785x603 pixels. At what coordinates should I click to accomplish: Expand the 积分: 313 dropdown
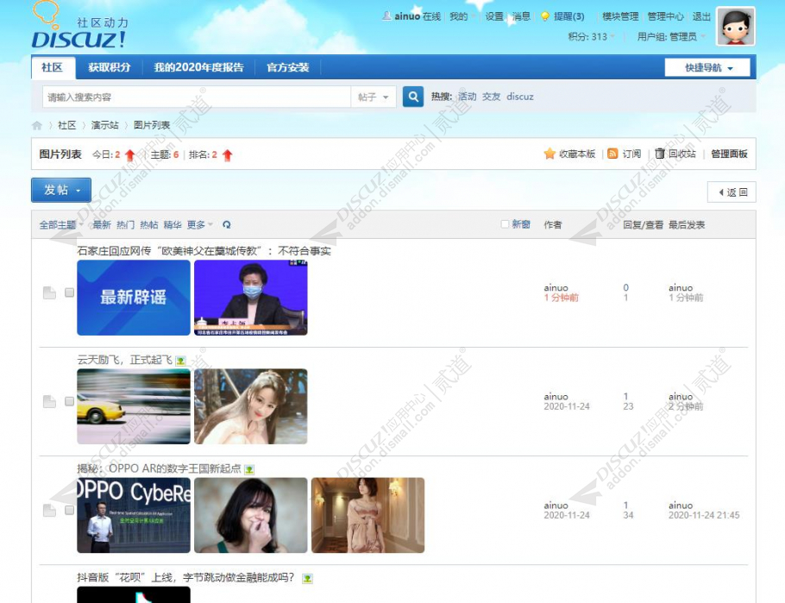592,36
